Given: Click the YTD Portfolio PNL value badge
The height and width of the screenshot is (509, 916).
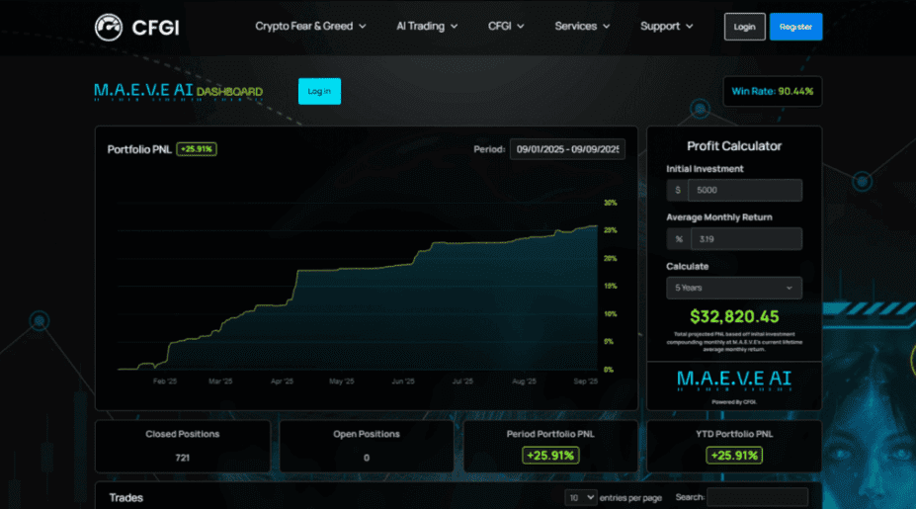Looking at the screenshot, I should (733, 456).
